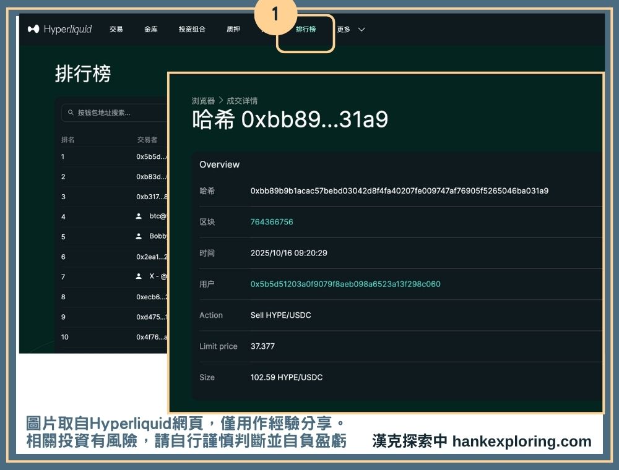The width and height of the screenshot is (619, 470).
Task: Go to the 金库 page
Action: point(151,29)
